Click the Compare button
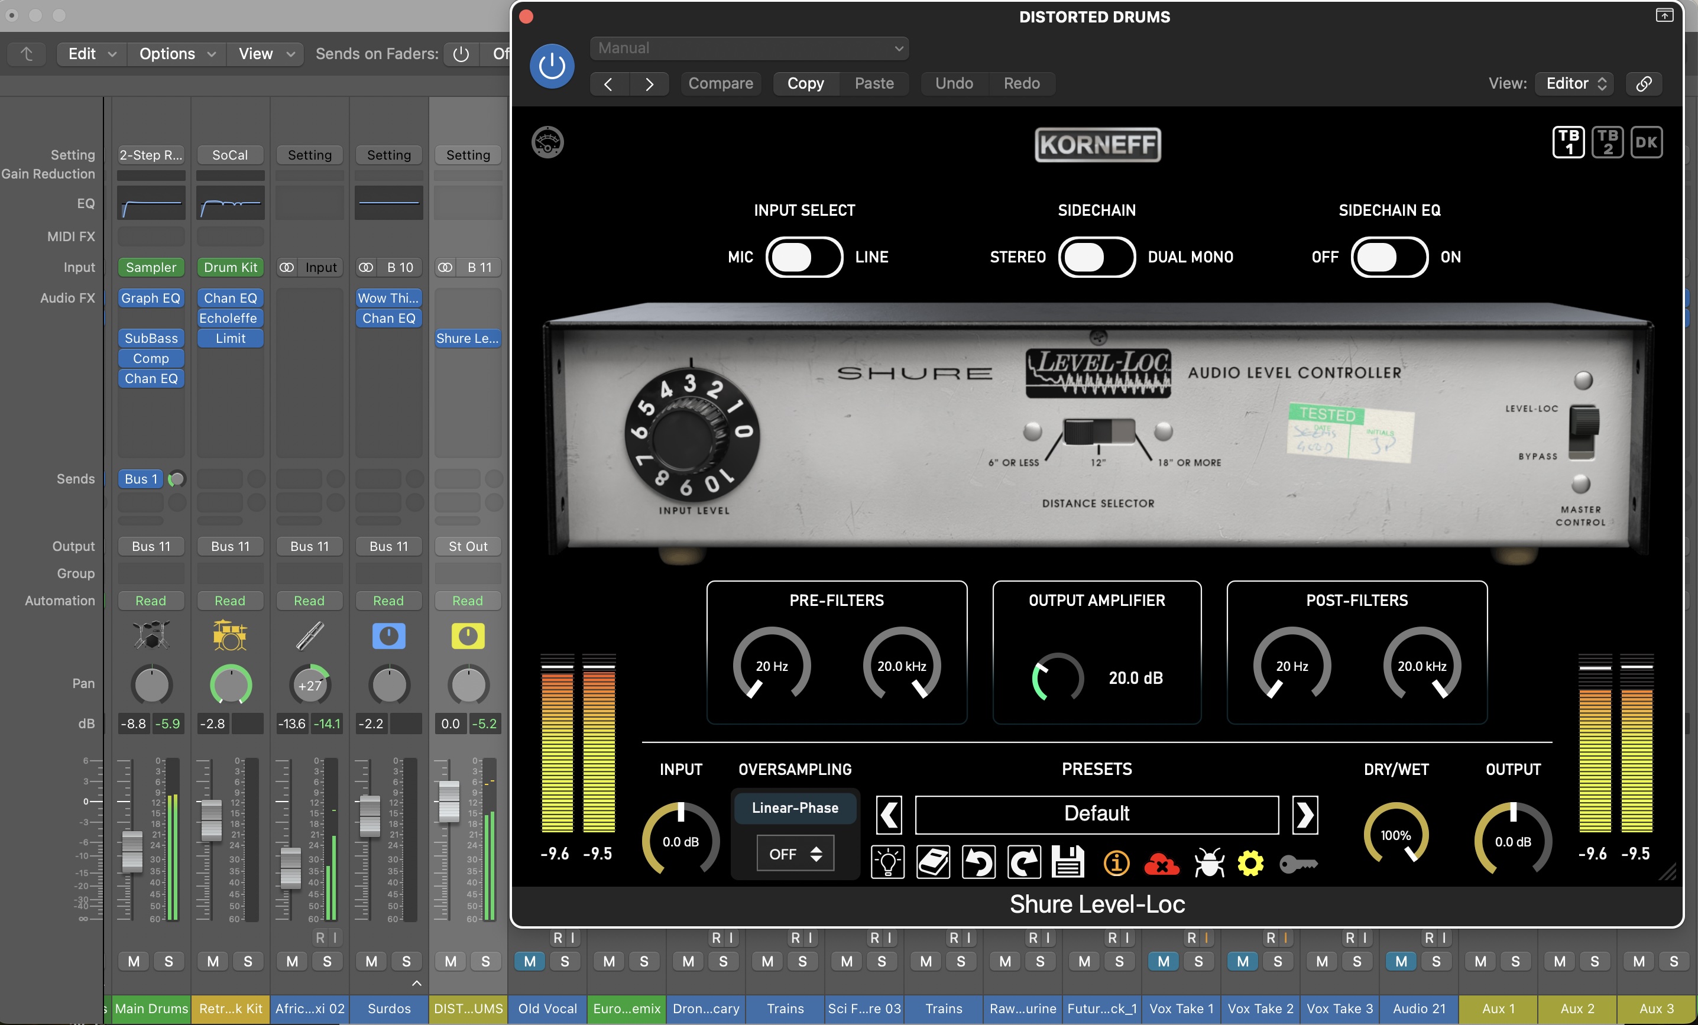 [x=720, y=83]
